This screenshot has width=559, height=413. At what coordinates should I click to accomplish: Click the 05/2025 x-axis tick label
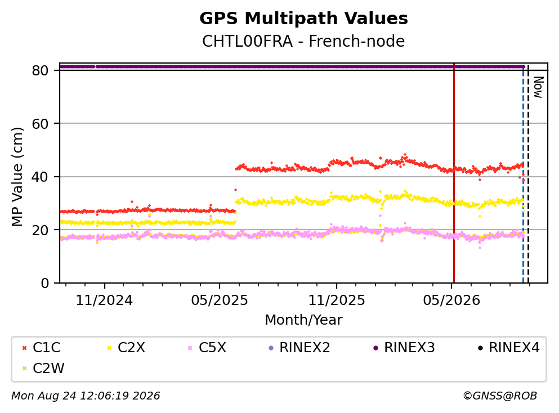(219, 300)
